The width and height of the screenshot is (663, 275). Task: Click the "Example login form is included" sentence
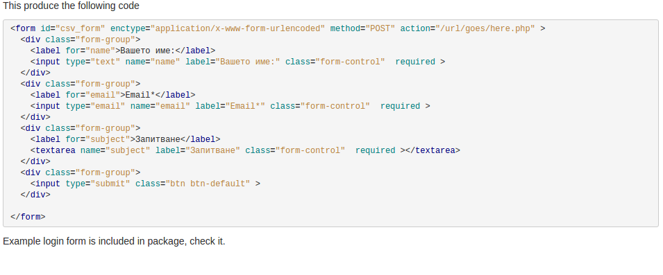[x=114, y=242]
